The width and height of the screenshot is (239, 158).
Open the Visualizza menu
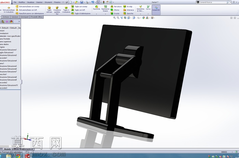pos(30,2)
